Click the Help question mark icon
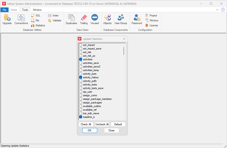The height and width of the screenshot is (148, 227). 223,10
